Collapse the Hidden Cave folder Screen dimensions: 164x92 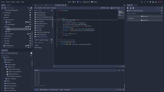click(x=5, y=67)
